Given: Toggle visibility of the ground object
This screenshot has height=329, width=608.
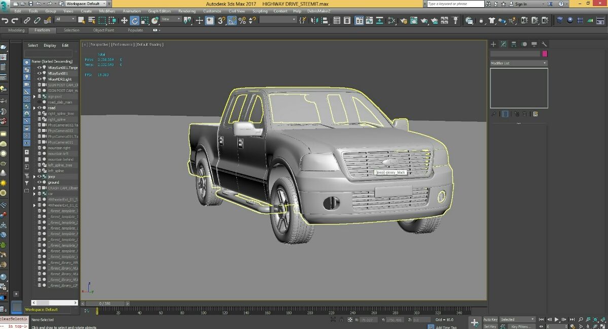Looking at the screenshot, I should click(40, 182).
